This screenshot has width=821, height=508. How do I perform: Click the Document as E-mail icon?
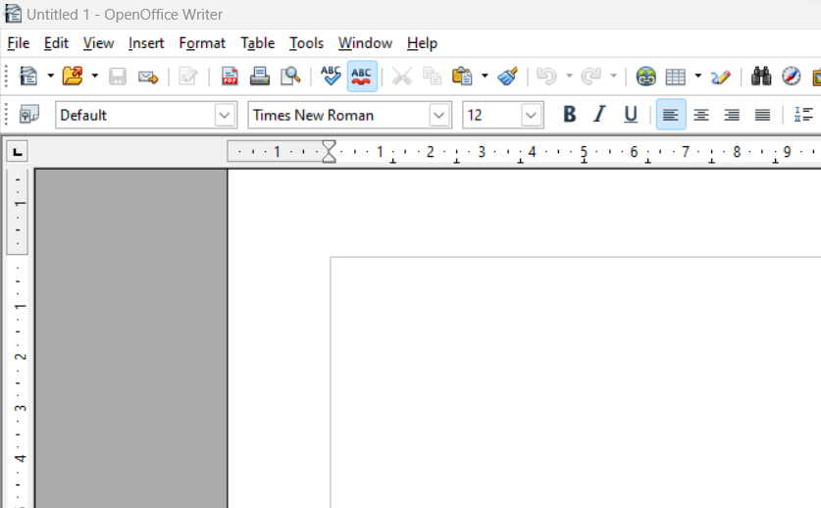coord(148,77)
